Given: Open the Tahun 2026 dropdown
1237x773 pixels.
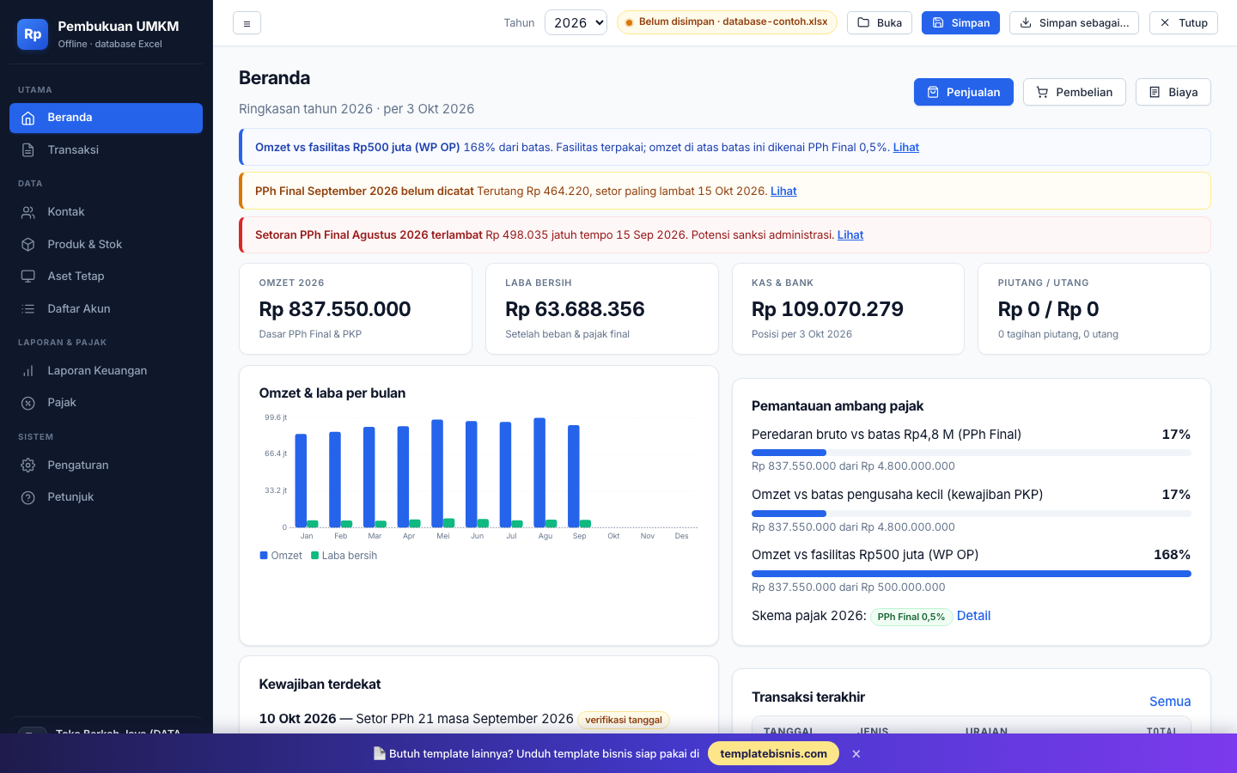Looking at the screenshot, I should click(576, 22).
